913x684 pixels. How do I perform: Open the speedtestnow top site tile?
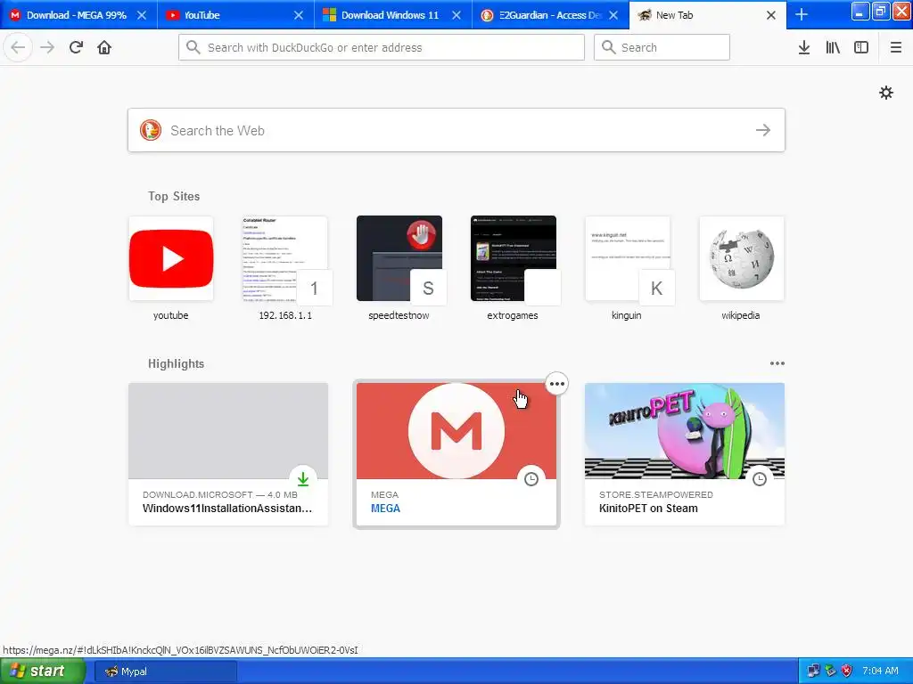click(x=399, y=259)
